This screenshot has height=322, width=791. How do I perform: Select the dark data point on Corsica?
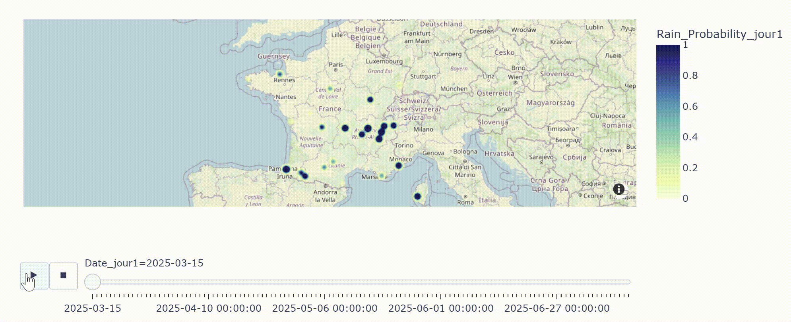417,196
